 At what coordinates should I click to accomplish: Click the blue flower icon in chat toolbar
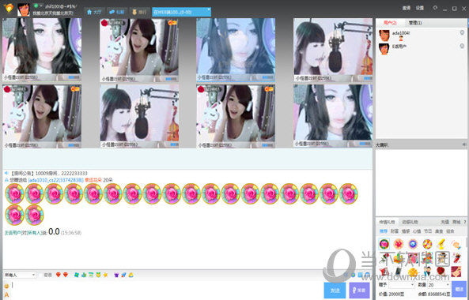[x=77, y=275]
